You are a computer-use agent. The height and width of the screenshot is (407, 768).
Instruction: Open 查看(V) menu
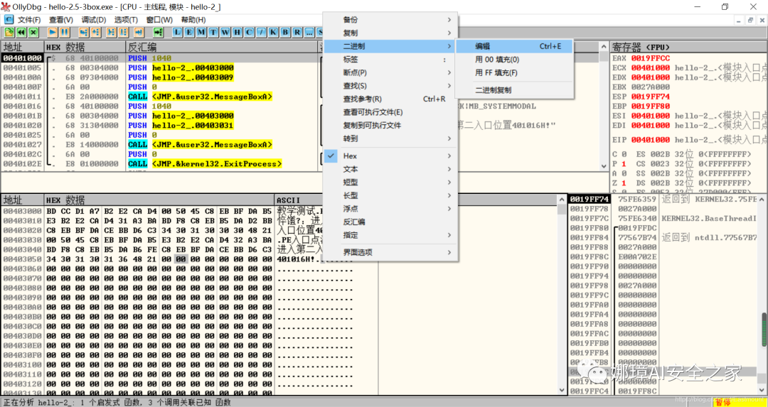pyautogui.click(x=60, y=20)
